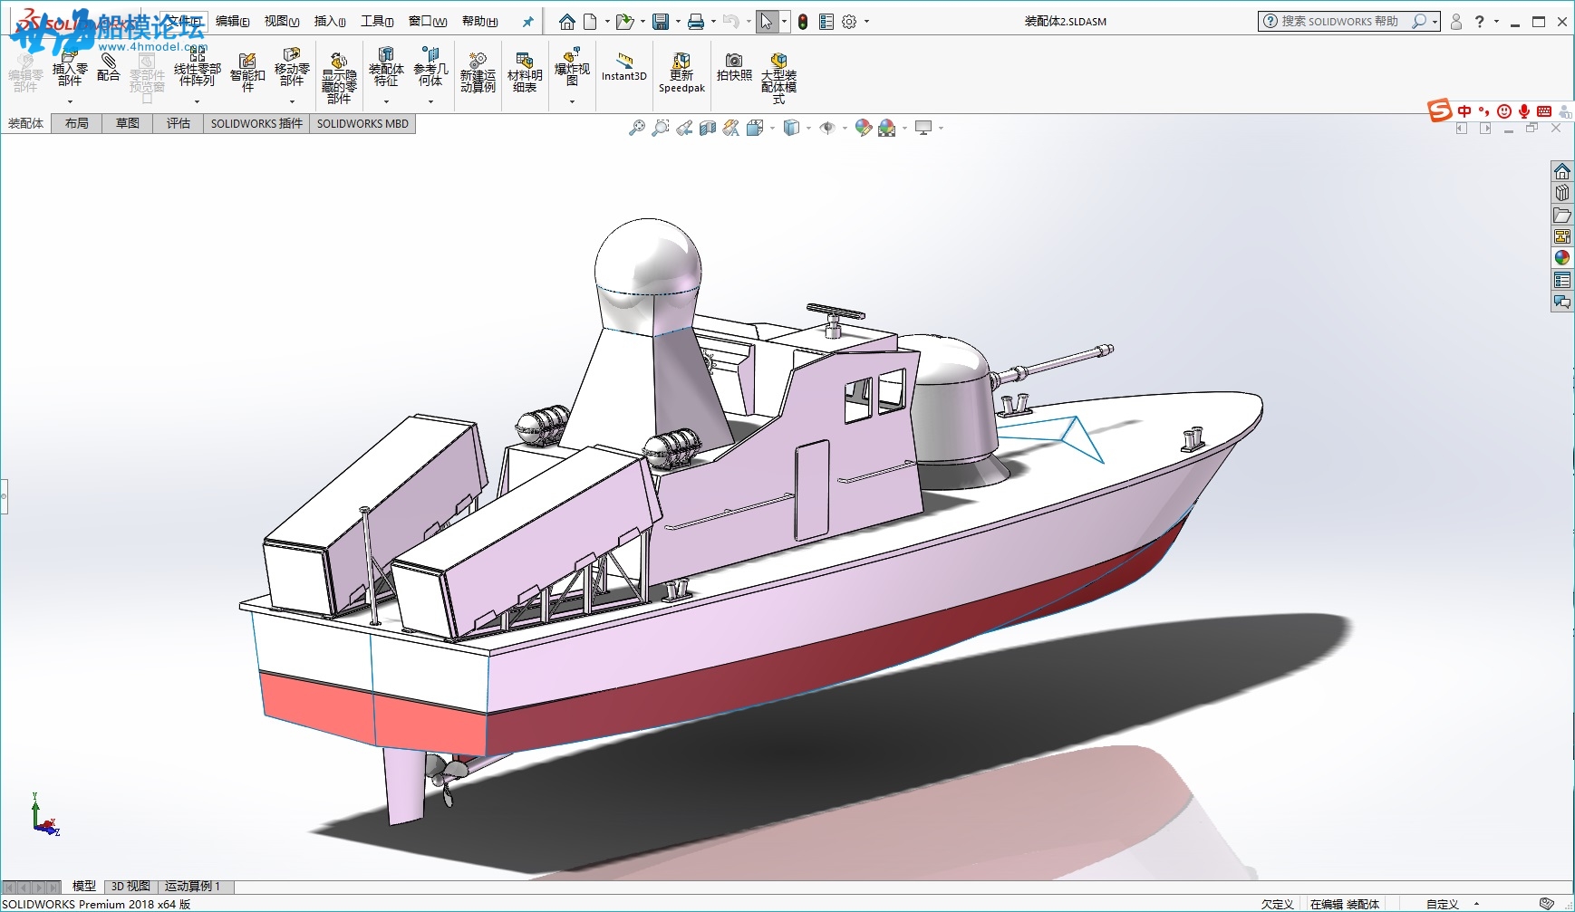This screenshot has height=912, width=1575.
Task: Click Smart Fasteners (智能扣件) tool
Action: [x=247, y=72]
